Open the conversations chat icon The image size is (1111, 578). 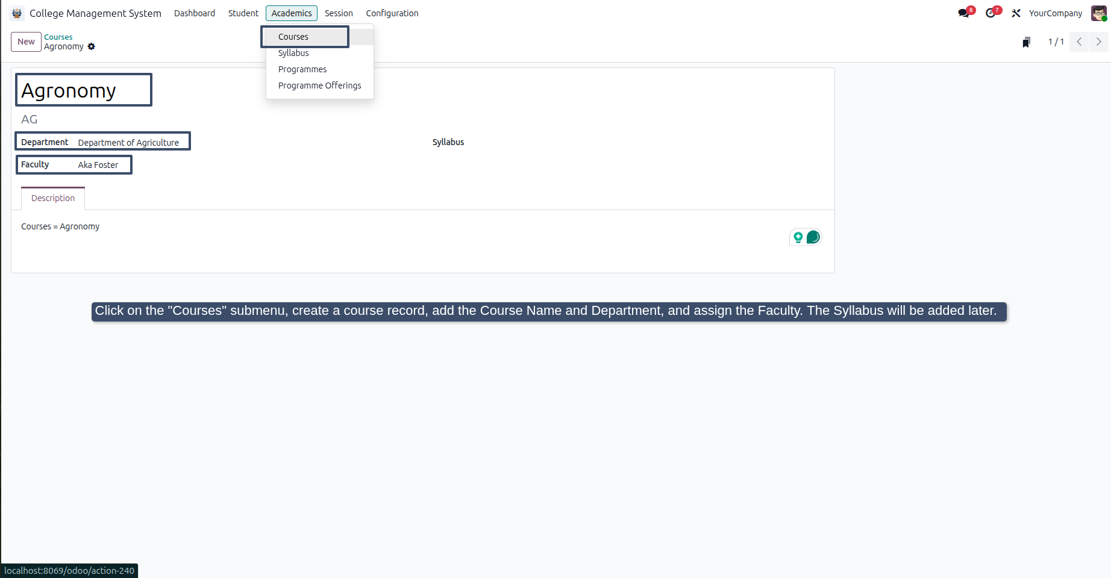[x=963, y=13]
